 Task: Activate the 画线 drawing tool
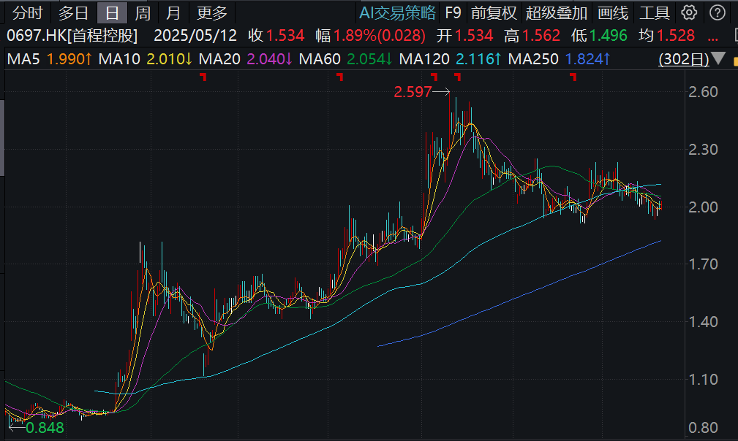click(x=613, y=12)
